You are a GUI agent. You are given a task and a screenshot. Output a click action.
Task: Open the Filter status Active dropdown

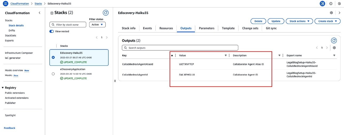(97, 24)
